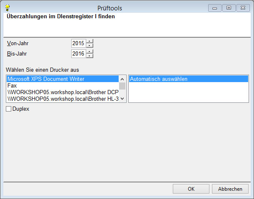Increase Von-Jahr with the up arrow

[90, 41]
